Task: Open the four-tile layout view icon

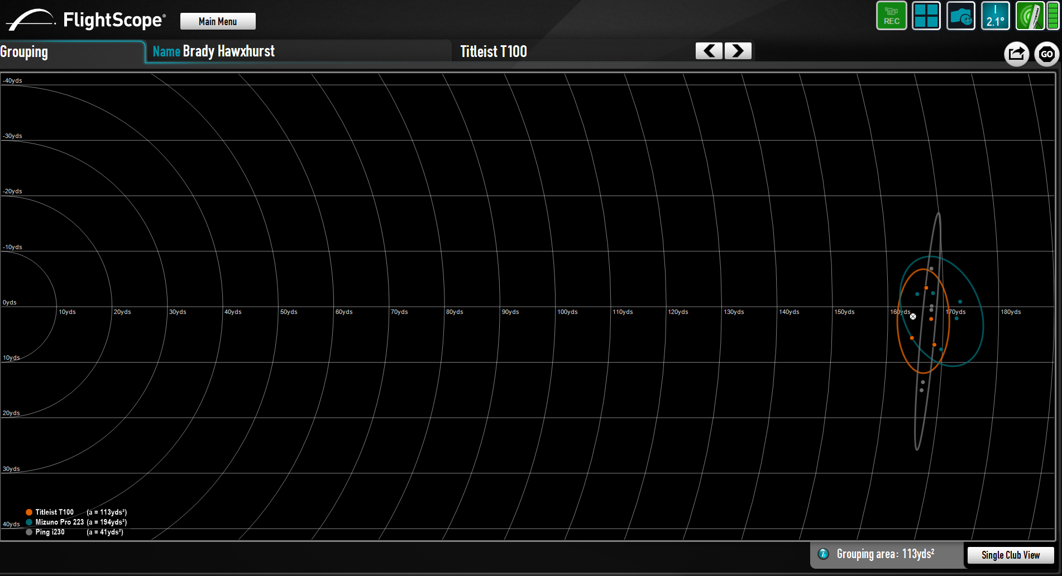Action: tap(926, 16)
